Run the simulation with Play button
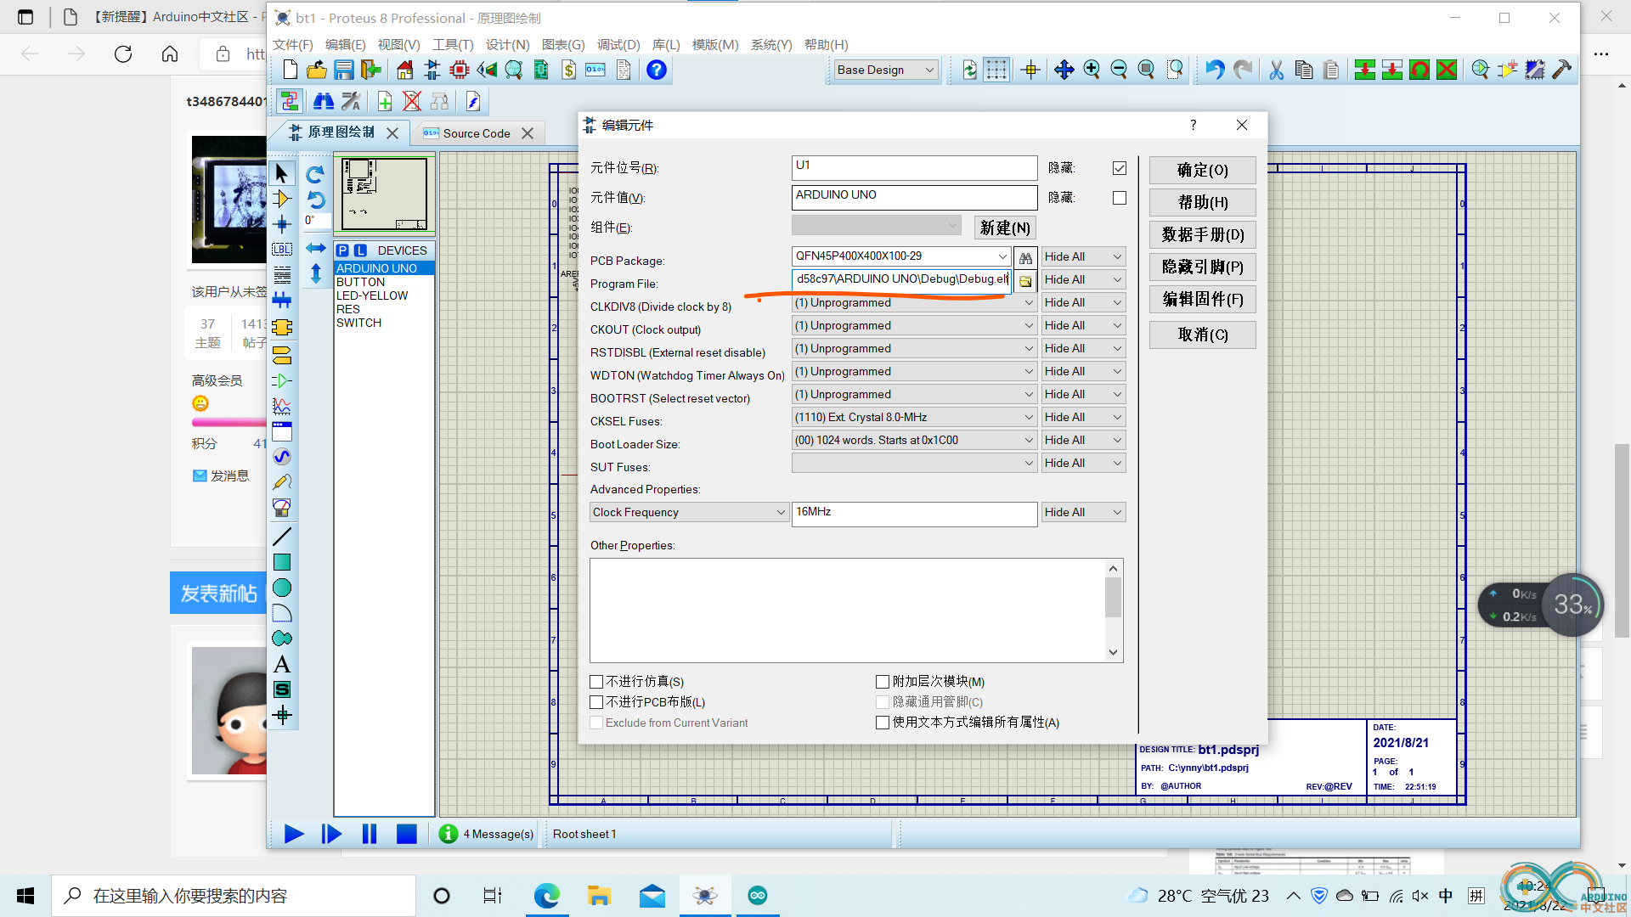Screen dimensions: 1631x917 click(x=294, y=834)
